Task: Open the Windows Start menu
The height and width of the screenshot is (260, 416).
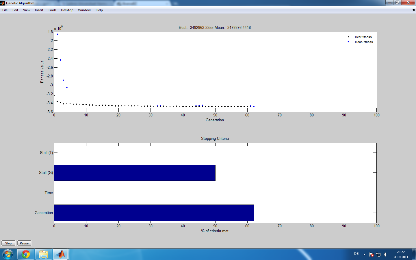Action: (x=8, y=254)
